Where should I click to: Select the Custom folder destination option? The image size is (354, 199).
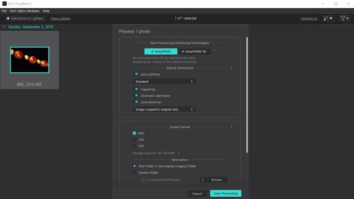pyautogui.click(x=134, y=172)
